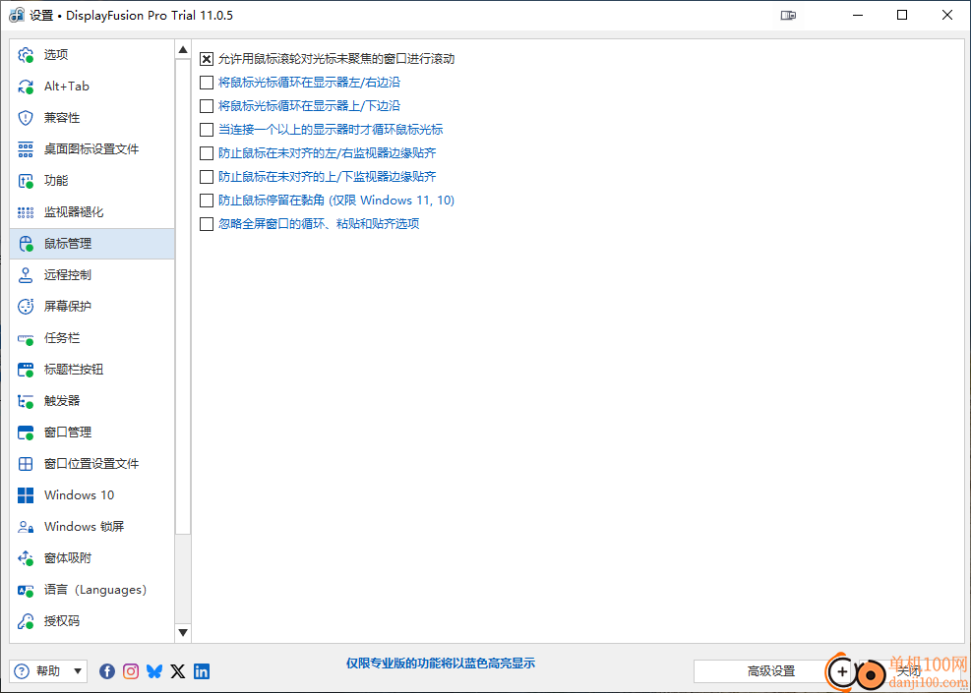Click the 鼠标管理 mouse icon

pos(26,244)
